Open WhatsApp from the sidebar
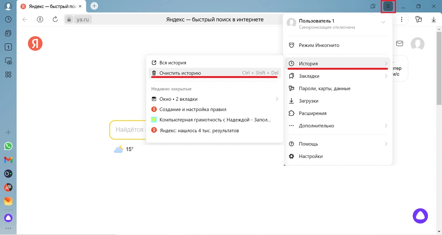Image resolution: width=442 pixels, height=235 pixels. 8,146
